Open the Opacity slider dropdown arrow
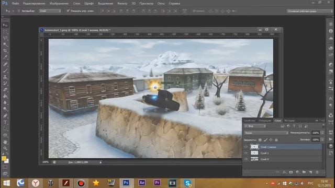Image resolution: width=335 pixels, height=188 pixels. pyautogui.click(x=322, y=133)
